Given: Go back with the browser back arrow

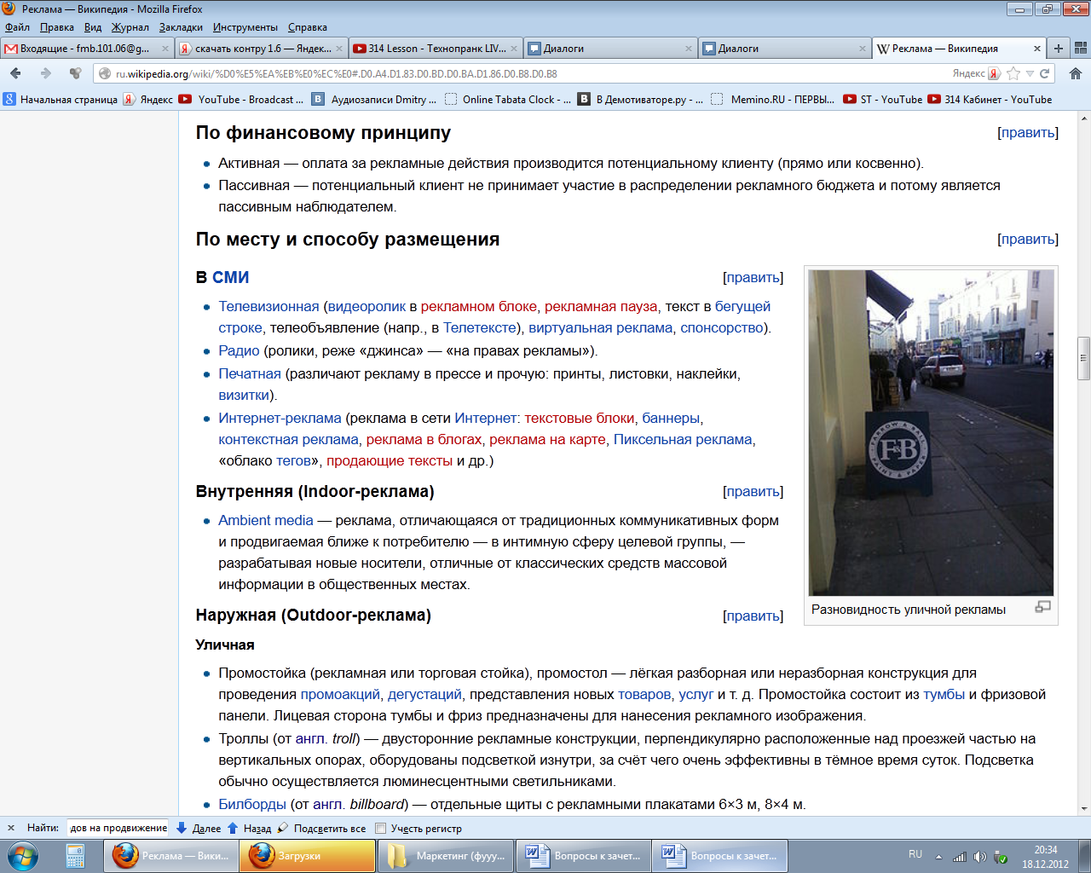Looking at the screenshot, I should pos(15,73).
